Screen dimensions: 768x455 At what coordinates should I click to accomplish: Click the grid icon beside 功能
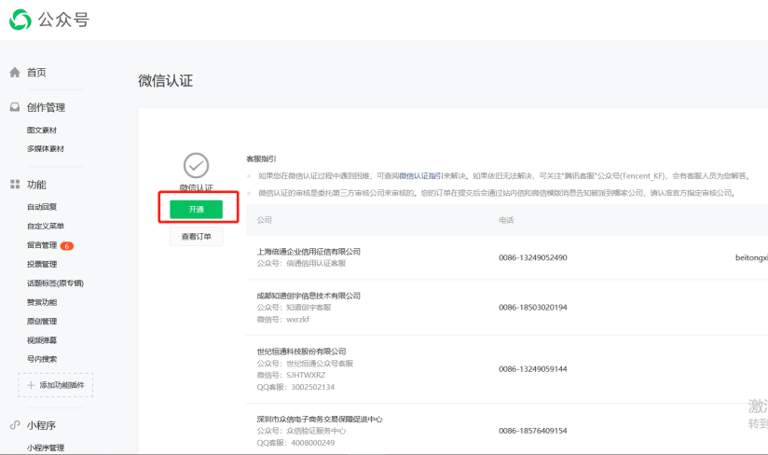15,185
